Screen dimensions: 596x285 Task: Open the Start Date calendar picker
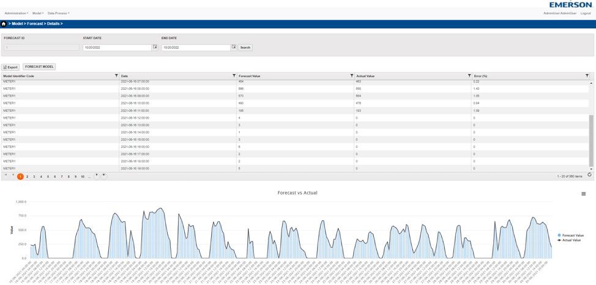(x=155, y=47)
